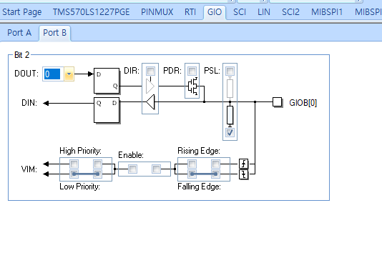Click the rising edge trigger symbol icon
Image resolution: width=382 pixels, height=273 pixels.
pos(243,164)
